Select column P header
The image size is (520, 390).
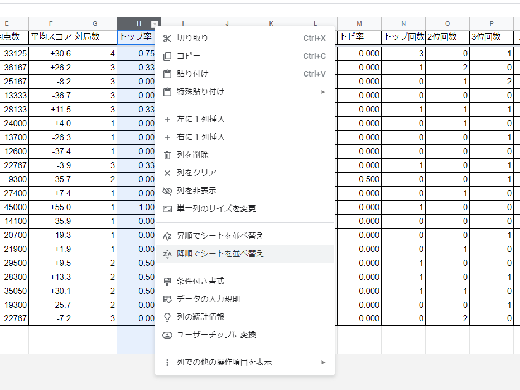492,23
